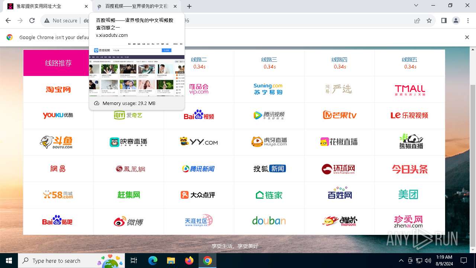Open the Baidu video logo link
The height and width of the screenshot is (268, 476).
tap(199, 115)
